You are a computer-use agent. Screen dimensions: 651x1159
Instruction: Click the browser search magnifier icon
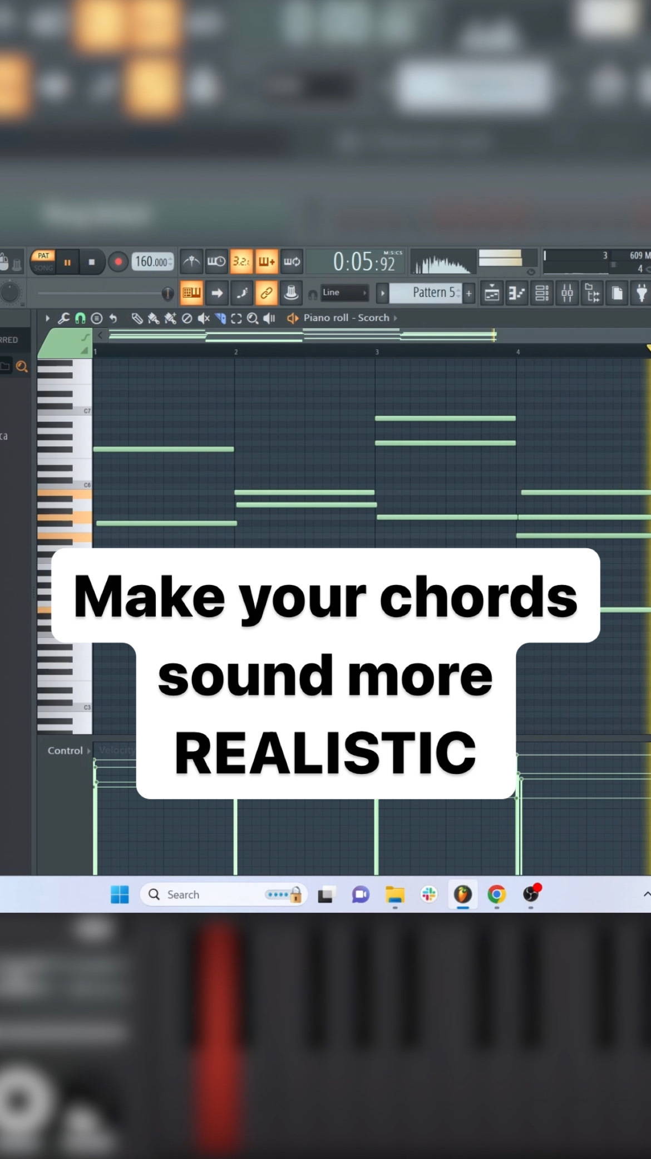[22, 367]
